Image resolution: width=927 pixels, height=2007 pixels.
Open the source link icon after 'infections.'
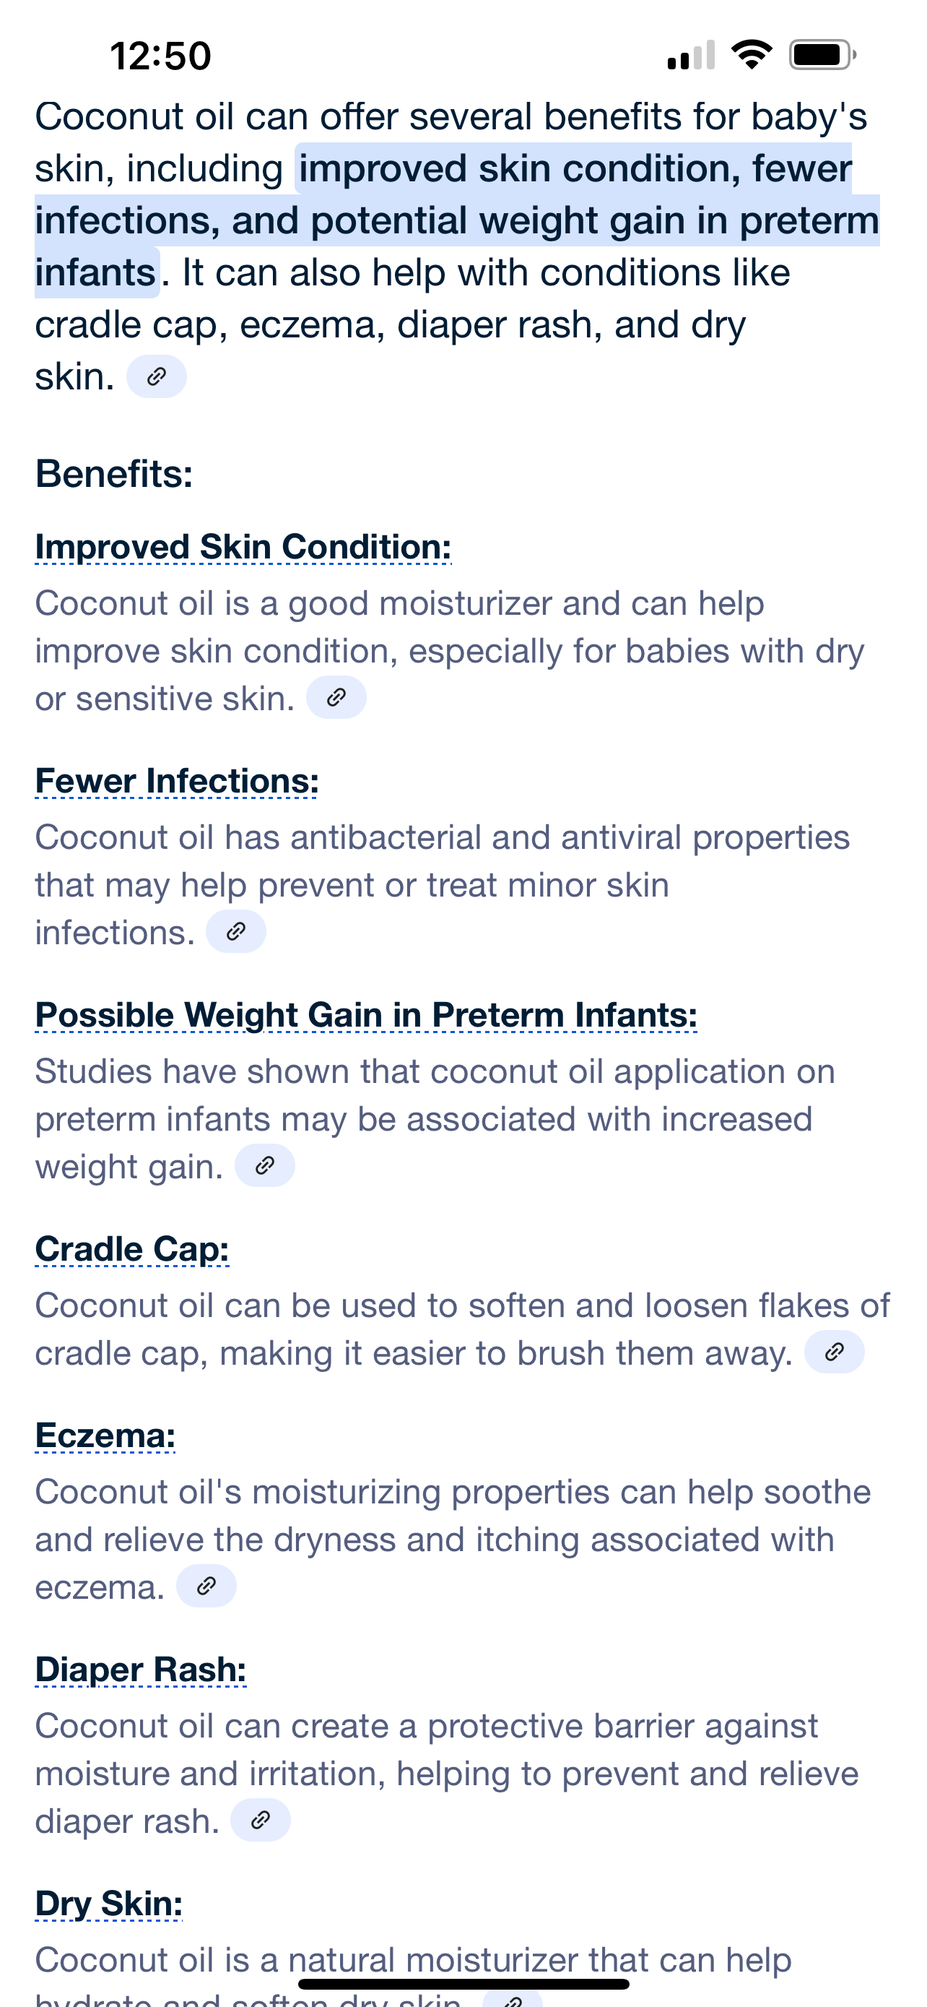click(236, 931)
